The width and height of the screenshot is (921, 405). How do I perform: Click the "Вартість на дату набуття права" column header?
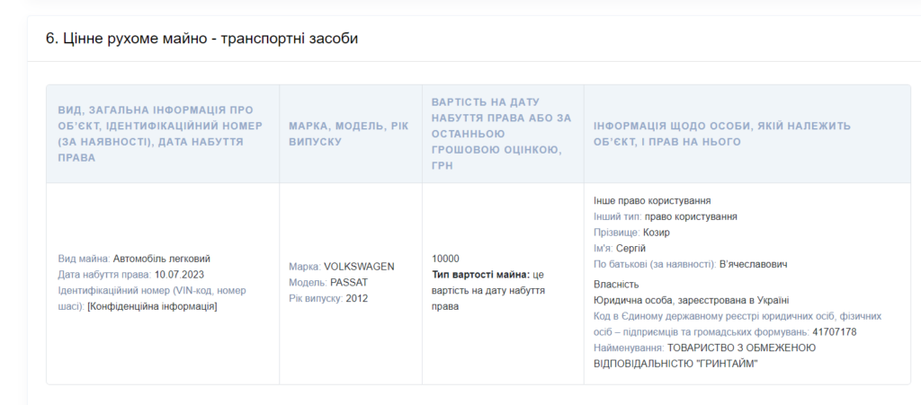502,134
